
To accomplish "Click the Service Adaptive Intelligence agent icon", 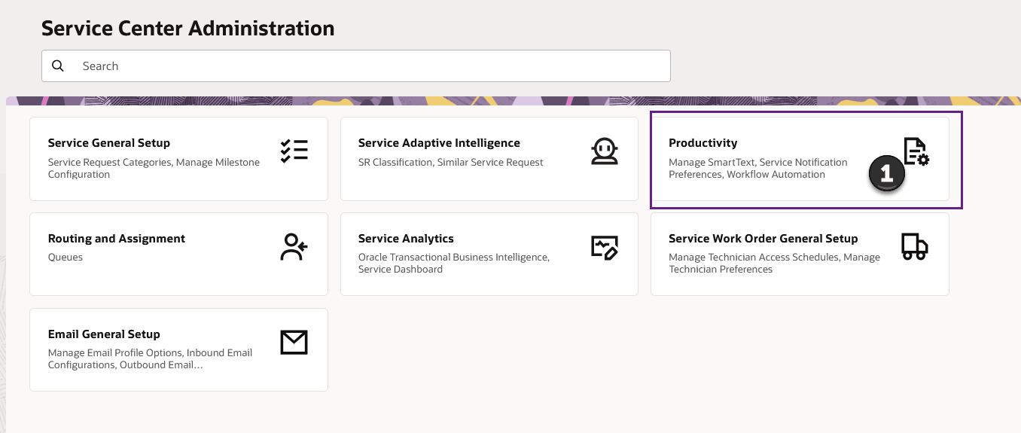I will coord(604,151).
